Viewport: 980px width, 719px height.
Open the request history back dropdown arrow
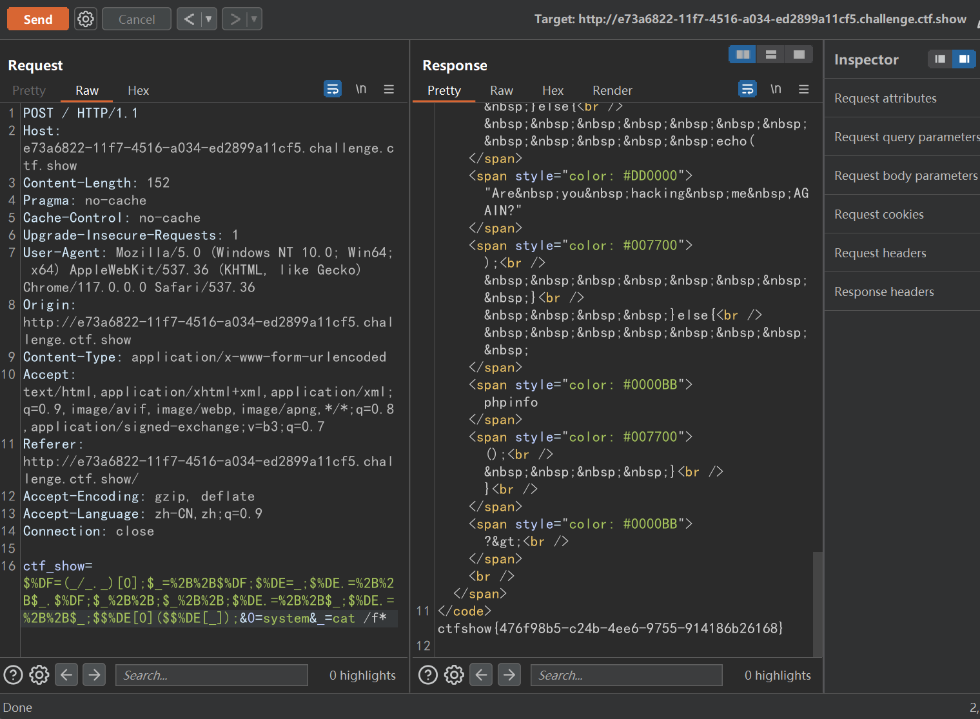[209, 19]
